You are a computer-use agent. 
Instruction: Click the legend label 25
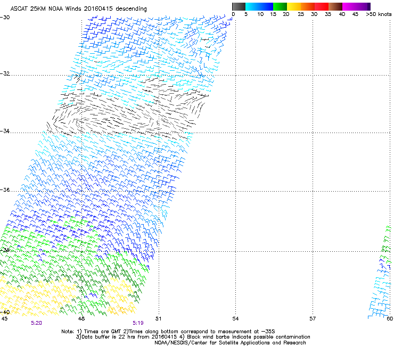coord(301,14)
